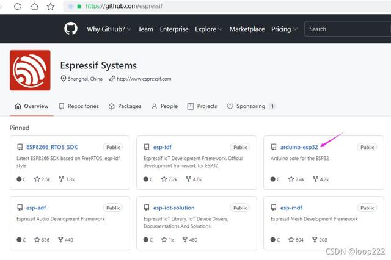Click the Pinned section heading
Screen dimensions: 391x260
pyautogui.click(x=20, y=128)
